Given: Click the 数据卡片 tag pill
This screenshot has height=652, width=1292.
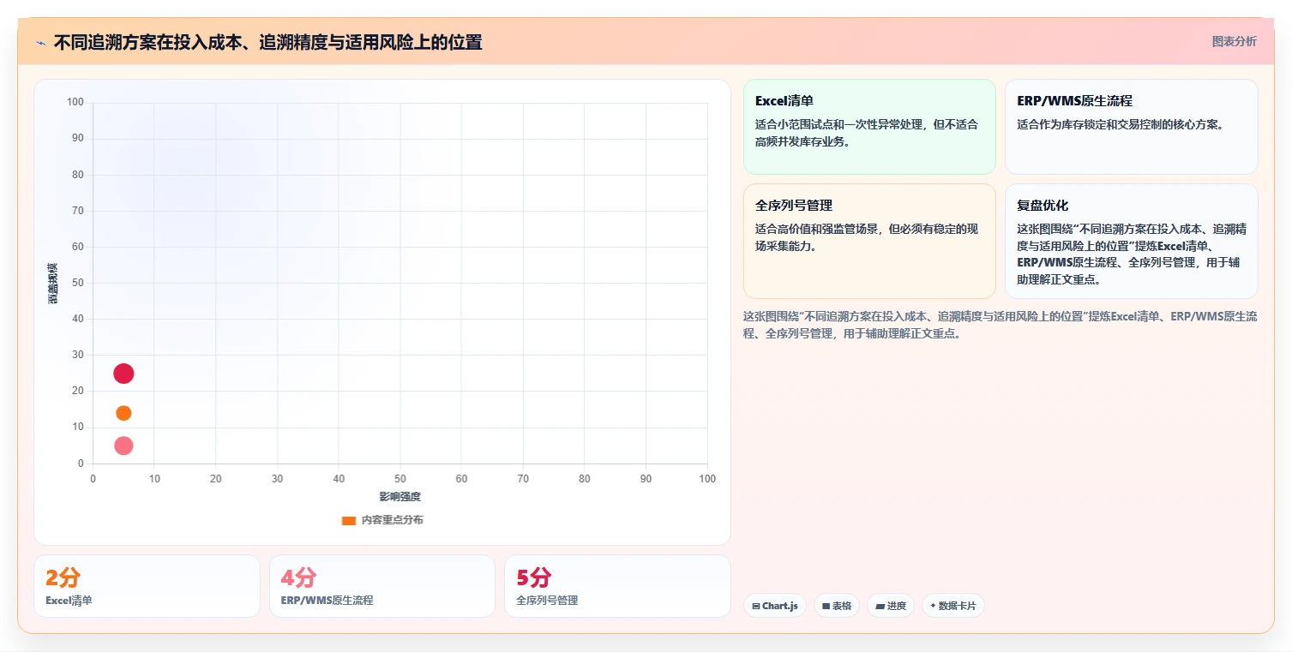Looking at the screenshot, I should (953, 606).
